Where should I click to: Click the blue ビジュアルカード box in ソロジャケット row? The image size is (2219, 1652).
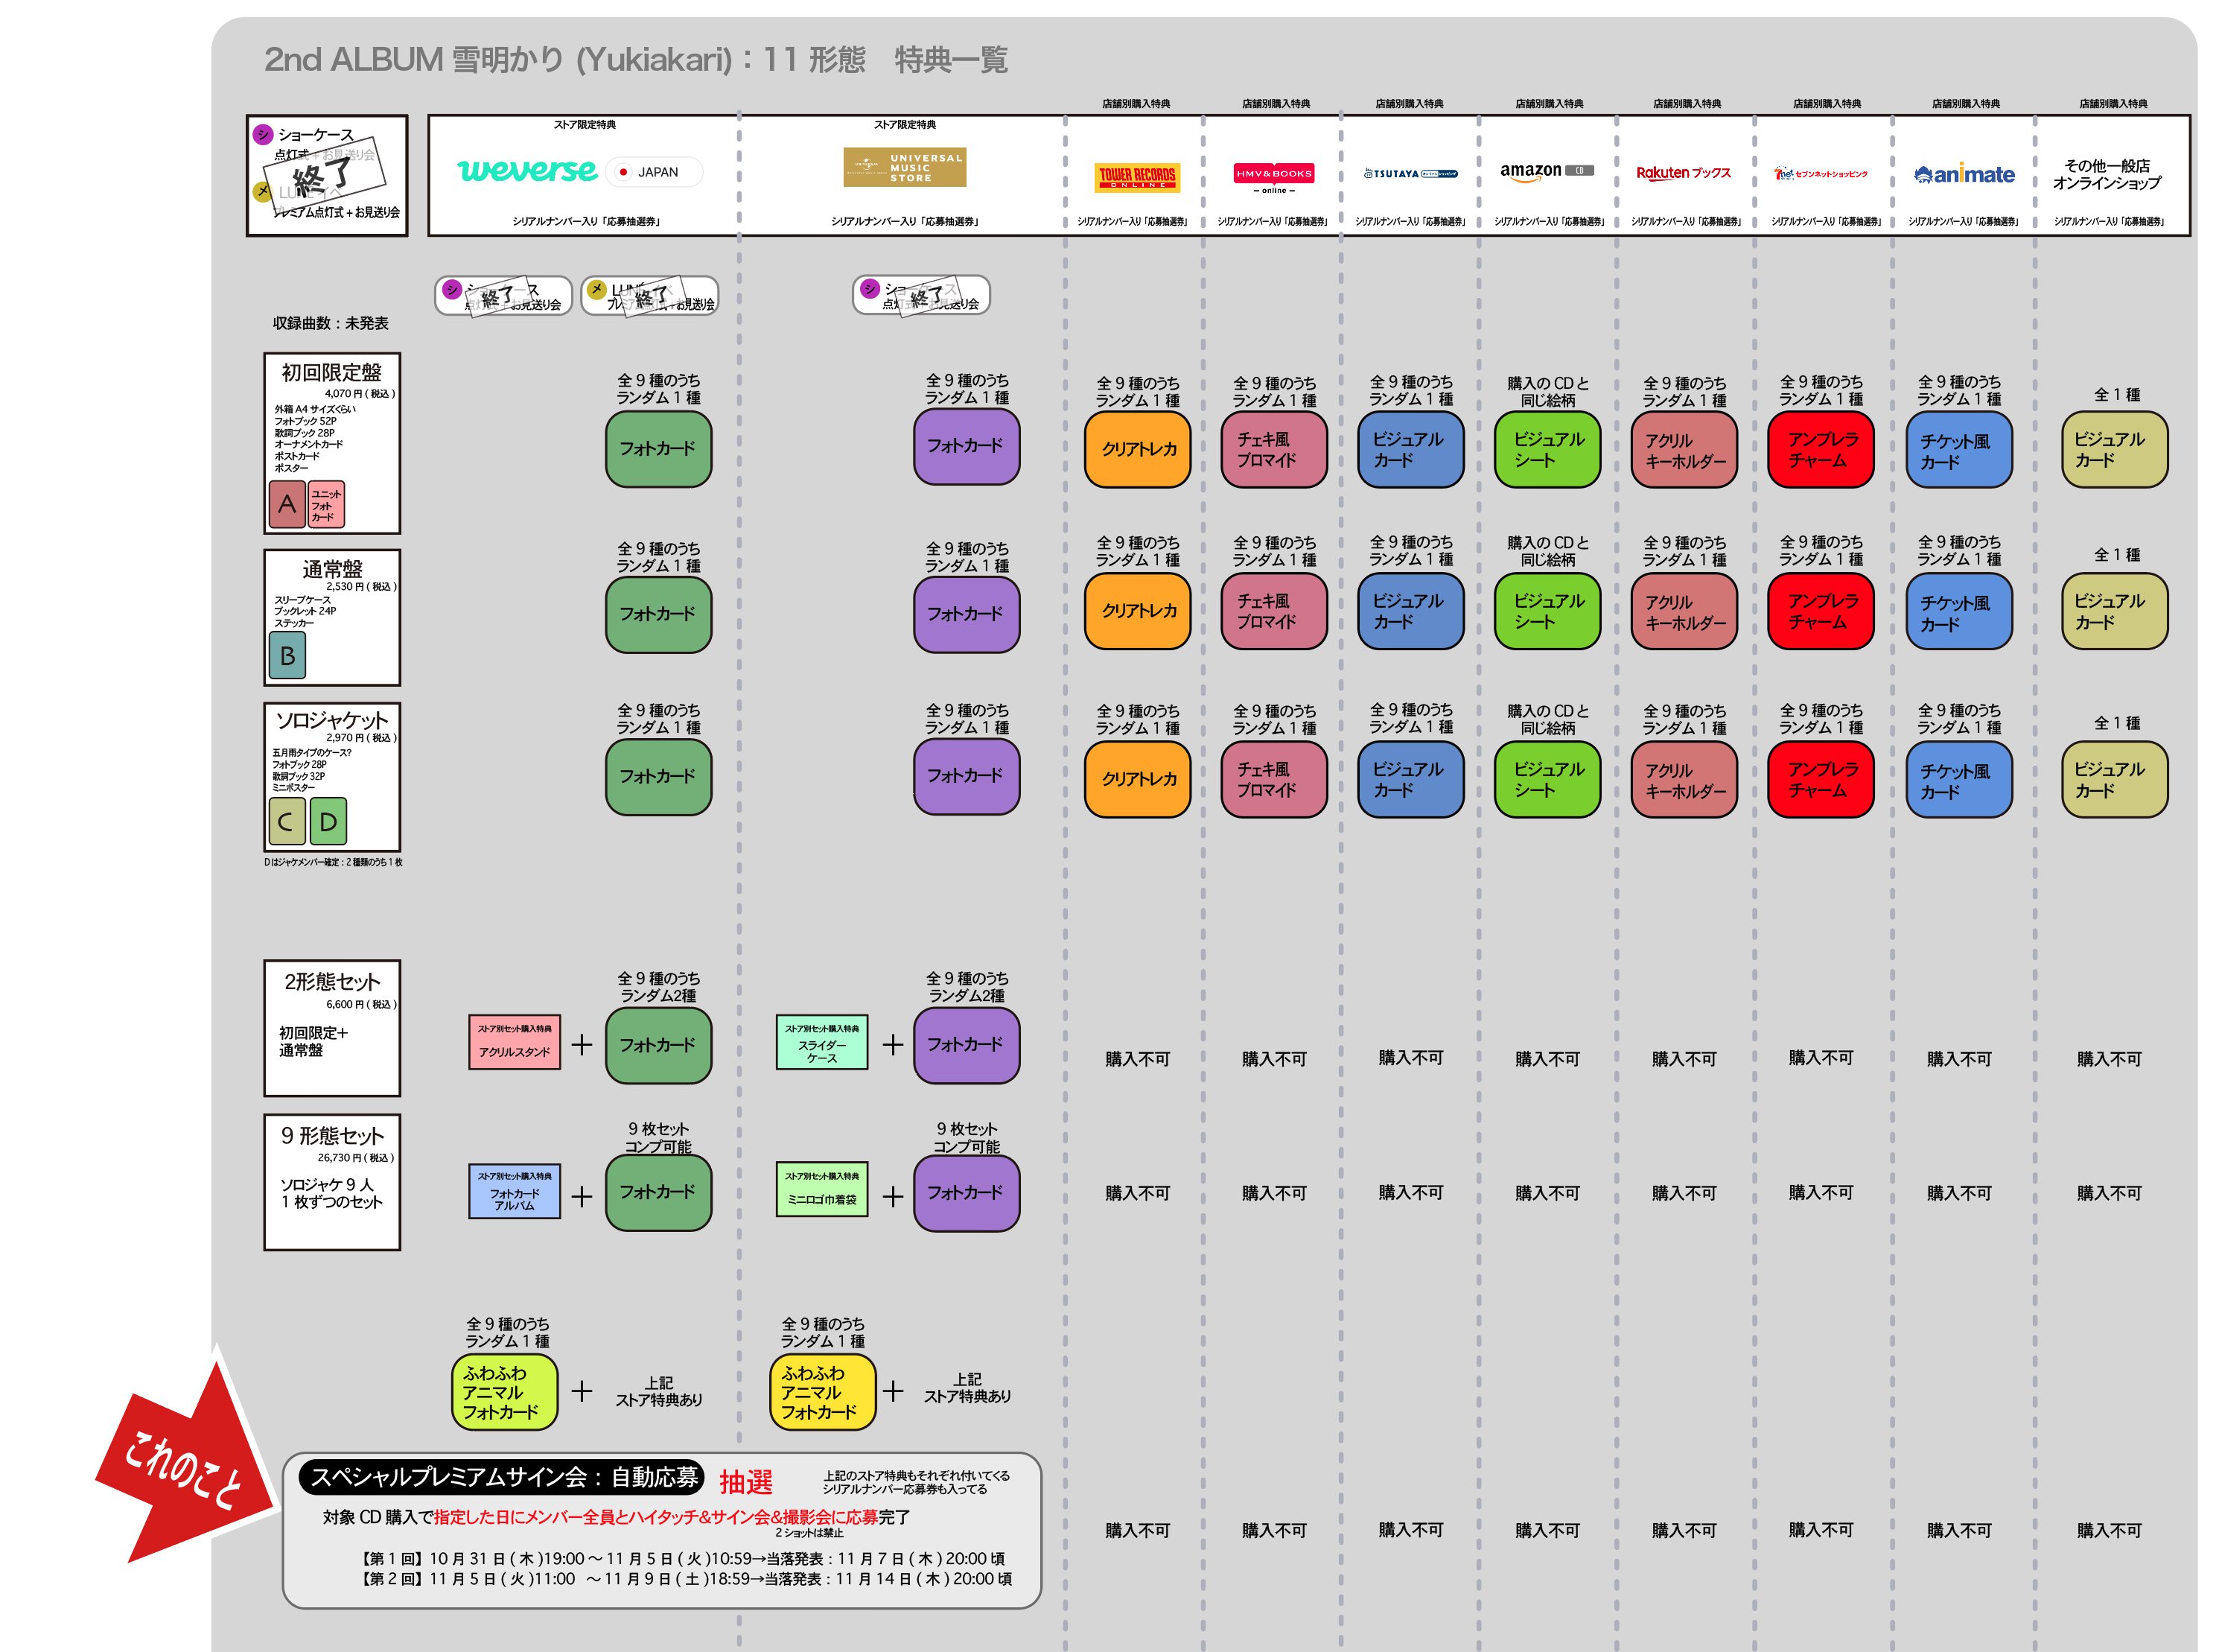(x=1410, y=779)
